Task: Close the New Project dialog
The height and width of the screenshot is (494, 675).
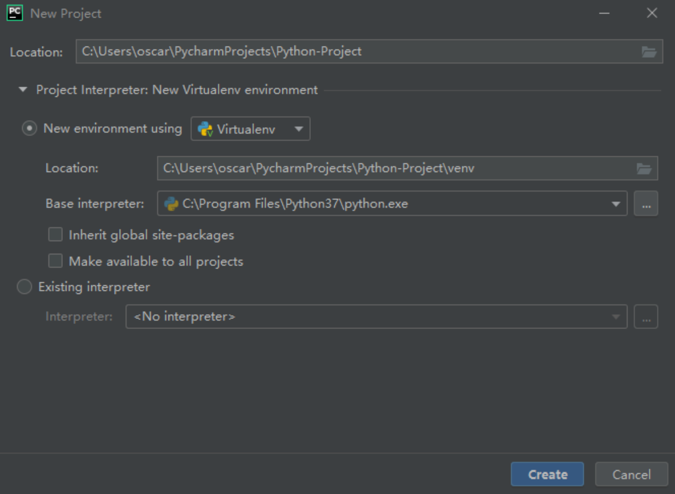Action: [652, 14]
